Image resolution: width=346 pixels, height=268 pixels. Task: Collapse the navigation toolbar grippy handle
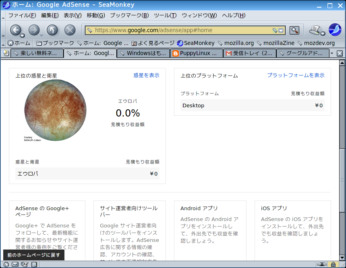point(3,30)
